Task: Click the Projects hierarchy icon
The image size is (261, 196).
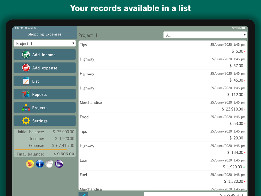Action: [x=26, y=107]
